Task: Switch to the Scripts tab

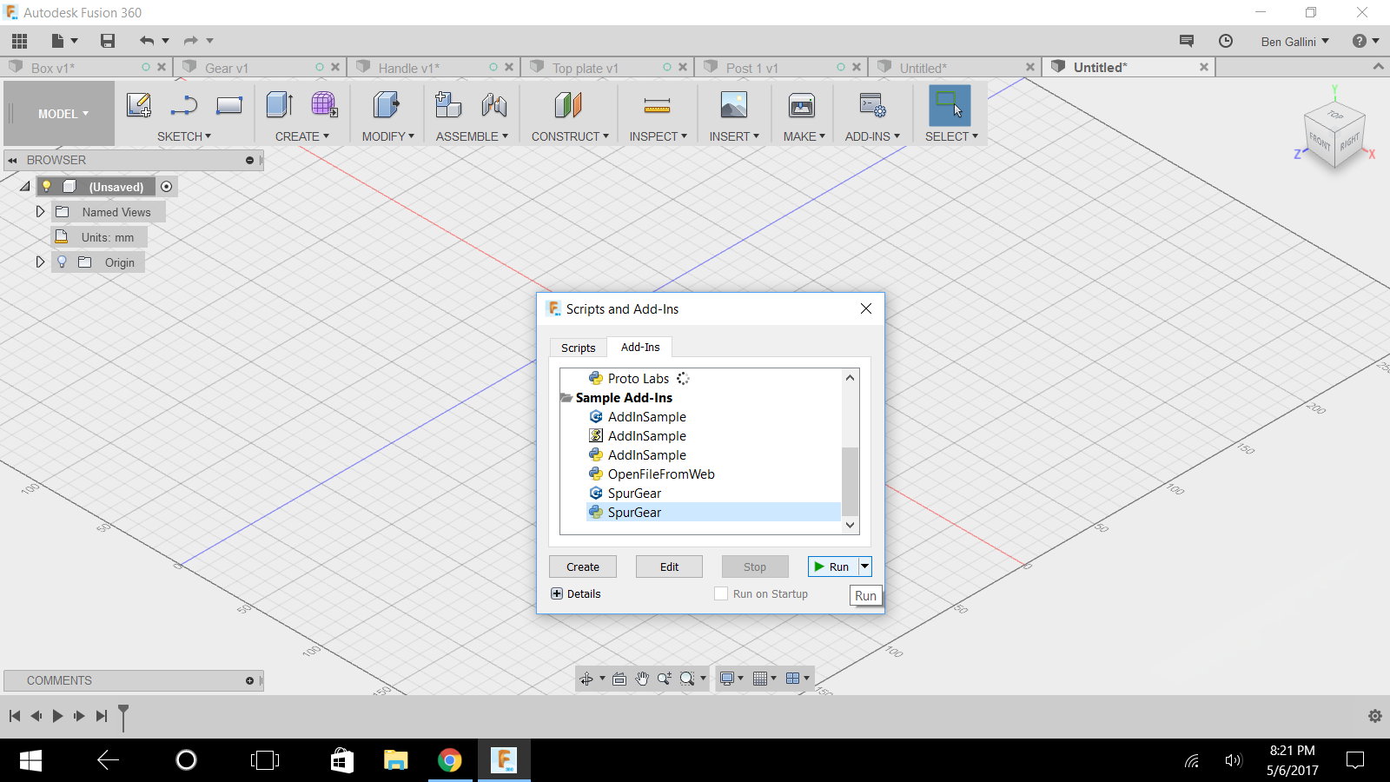Action: (x=578, y=348)
